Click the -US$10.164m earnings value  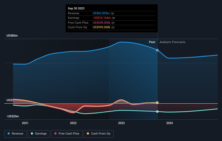tap(102, 18)
